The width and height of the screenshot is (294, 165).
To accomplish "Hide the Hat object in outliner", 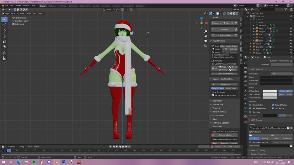I will pyautogui.click(x=291, y=35).
